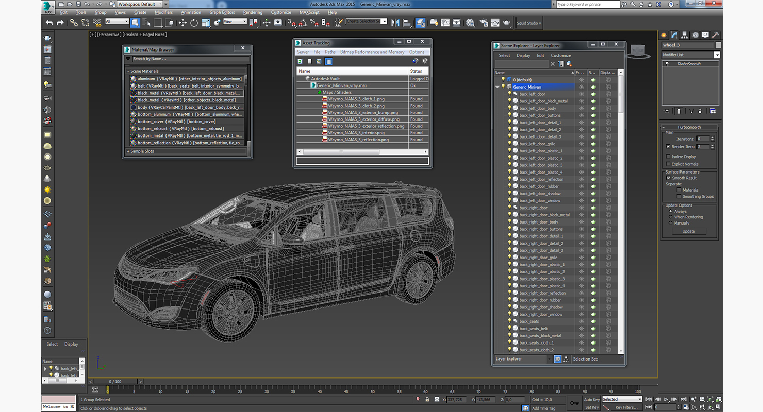763x412 pixels.
Task: Select the When Rendering update option
Action: click(x=670, y=217)
